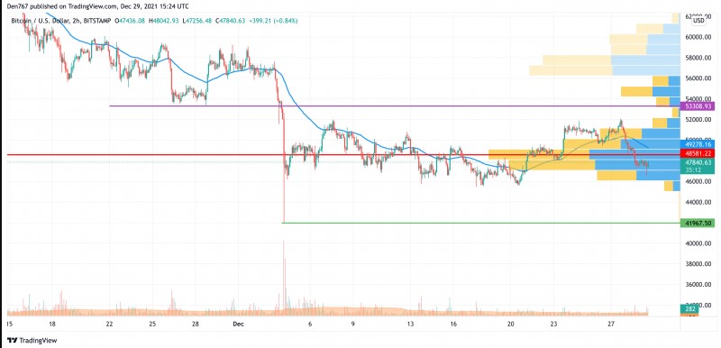Click the 58000.00 price axis label
The width and height of the screenshot is (721, 348).
pos(698,58)
